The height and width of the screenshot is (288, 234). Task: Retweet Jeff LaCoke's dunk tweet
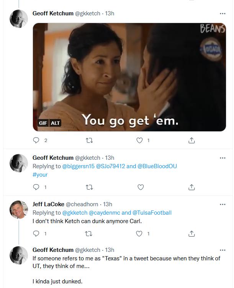tap(89, 233)
